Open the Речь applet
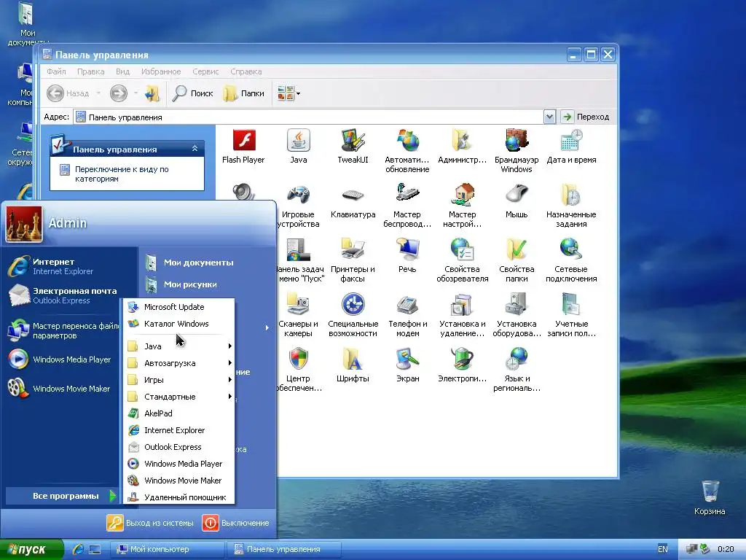The width and height of the screenshot is (746, 560). coord(407,256)
